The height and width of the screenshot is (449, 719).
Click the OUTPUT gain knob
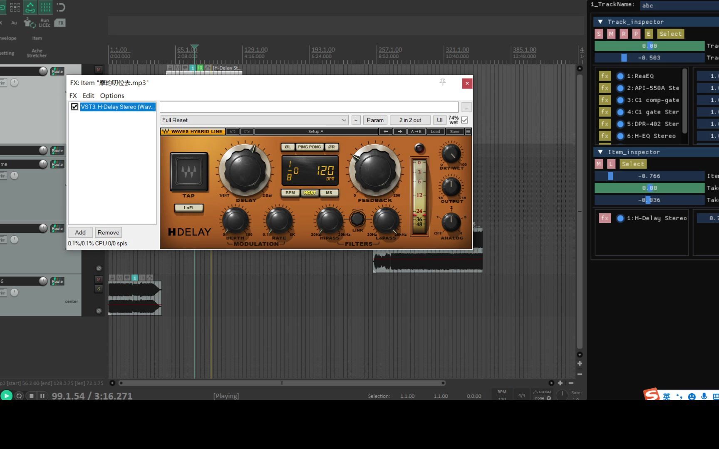451,187
